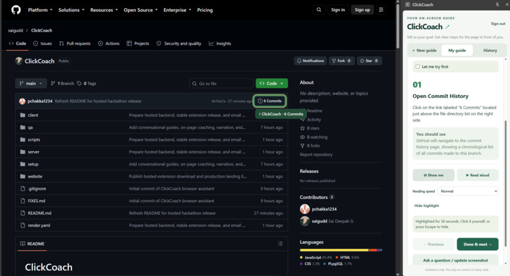Click the saigudd owner breadcrumb link

(x=16, y=30)
